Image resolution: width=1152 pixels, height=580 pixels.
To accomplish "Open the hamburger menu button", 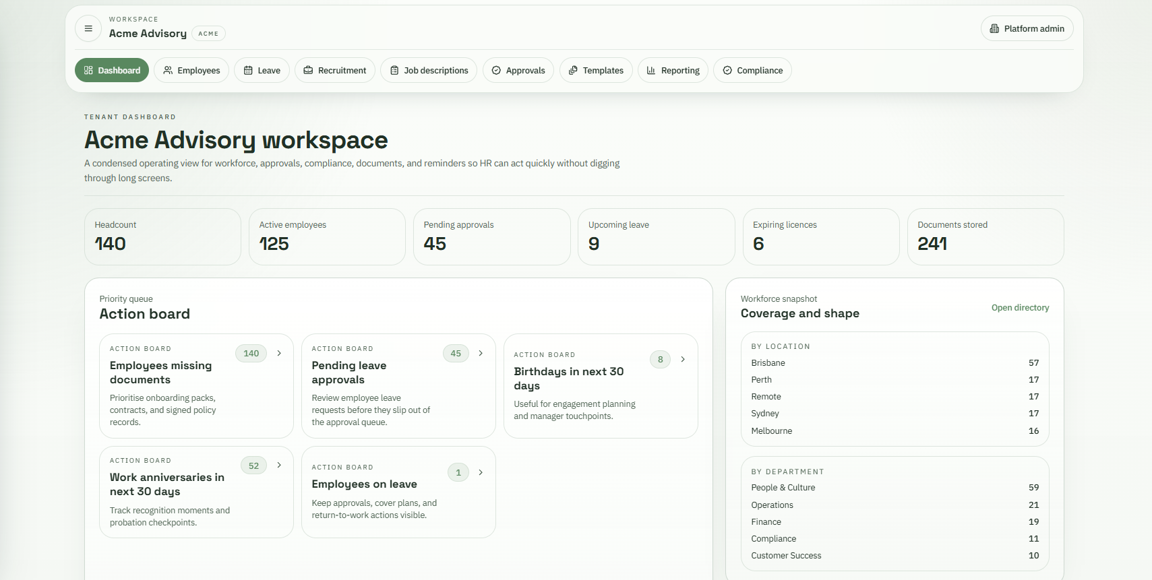I will [x=88, y=29].
